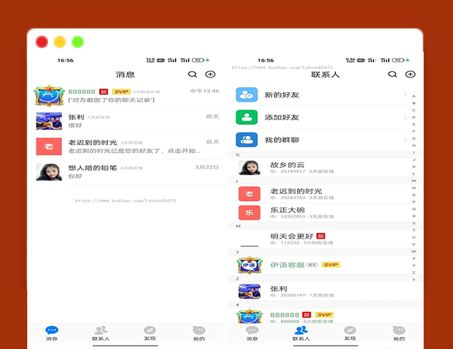The height and width of the screenshot is (349, 453).
Task: Tap plus icon on 联系人 screen header
Action: (410, 74)
